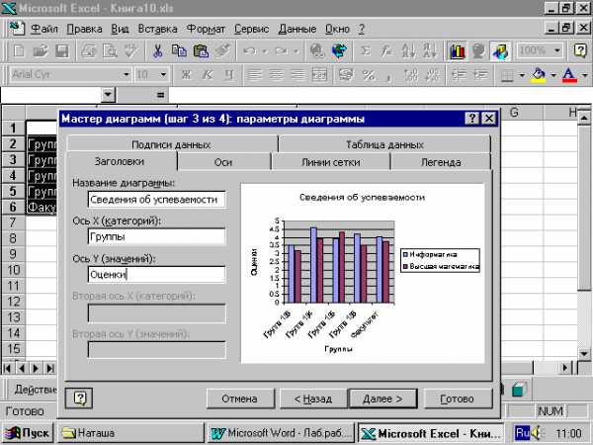Open the Оси tab
This screenshot has width=593, height=445.
click(222, 161)
